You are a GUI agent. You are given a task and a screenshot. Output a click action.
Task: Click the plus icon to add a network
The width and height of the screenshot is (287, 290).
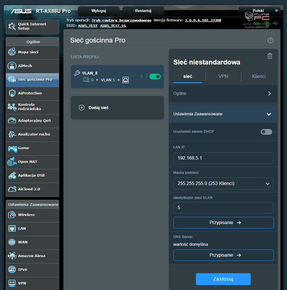point(82,108)
